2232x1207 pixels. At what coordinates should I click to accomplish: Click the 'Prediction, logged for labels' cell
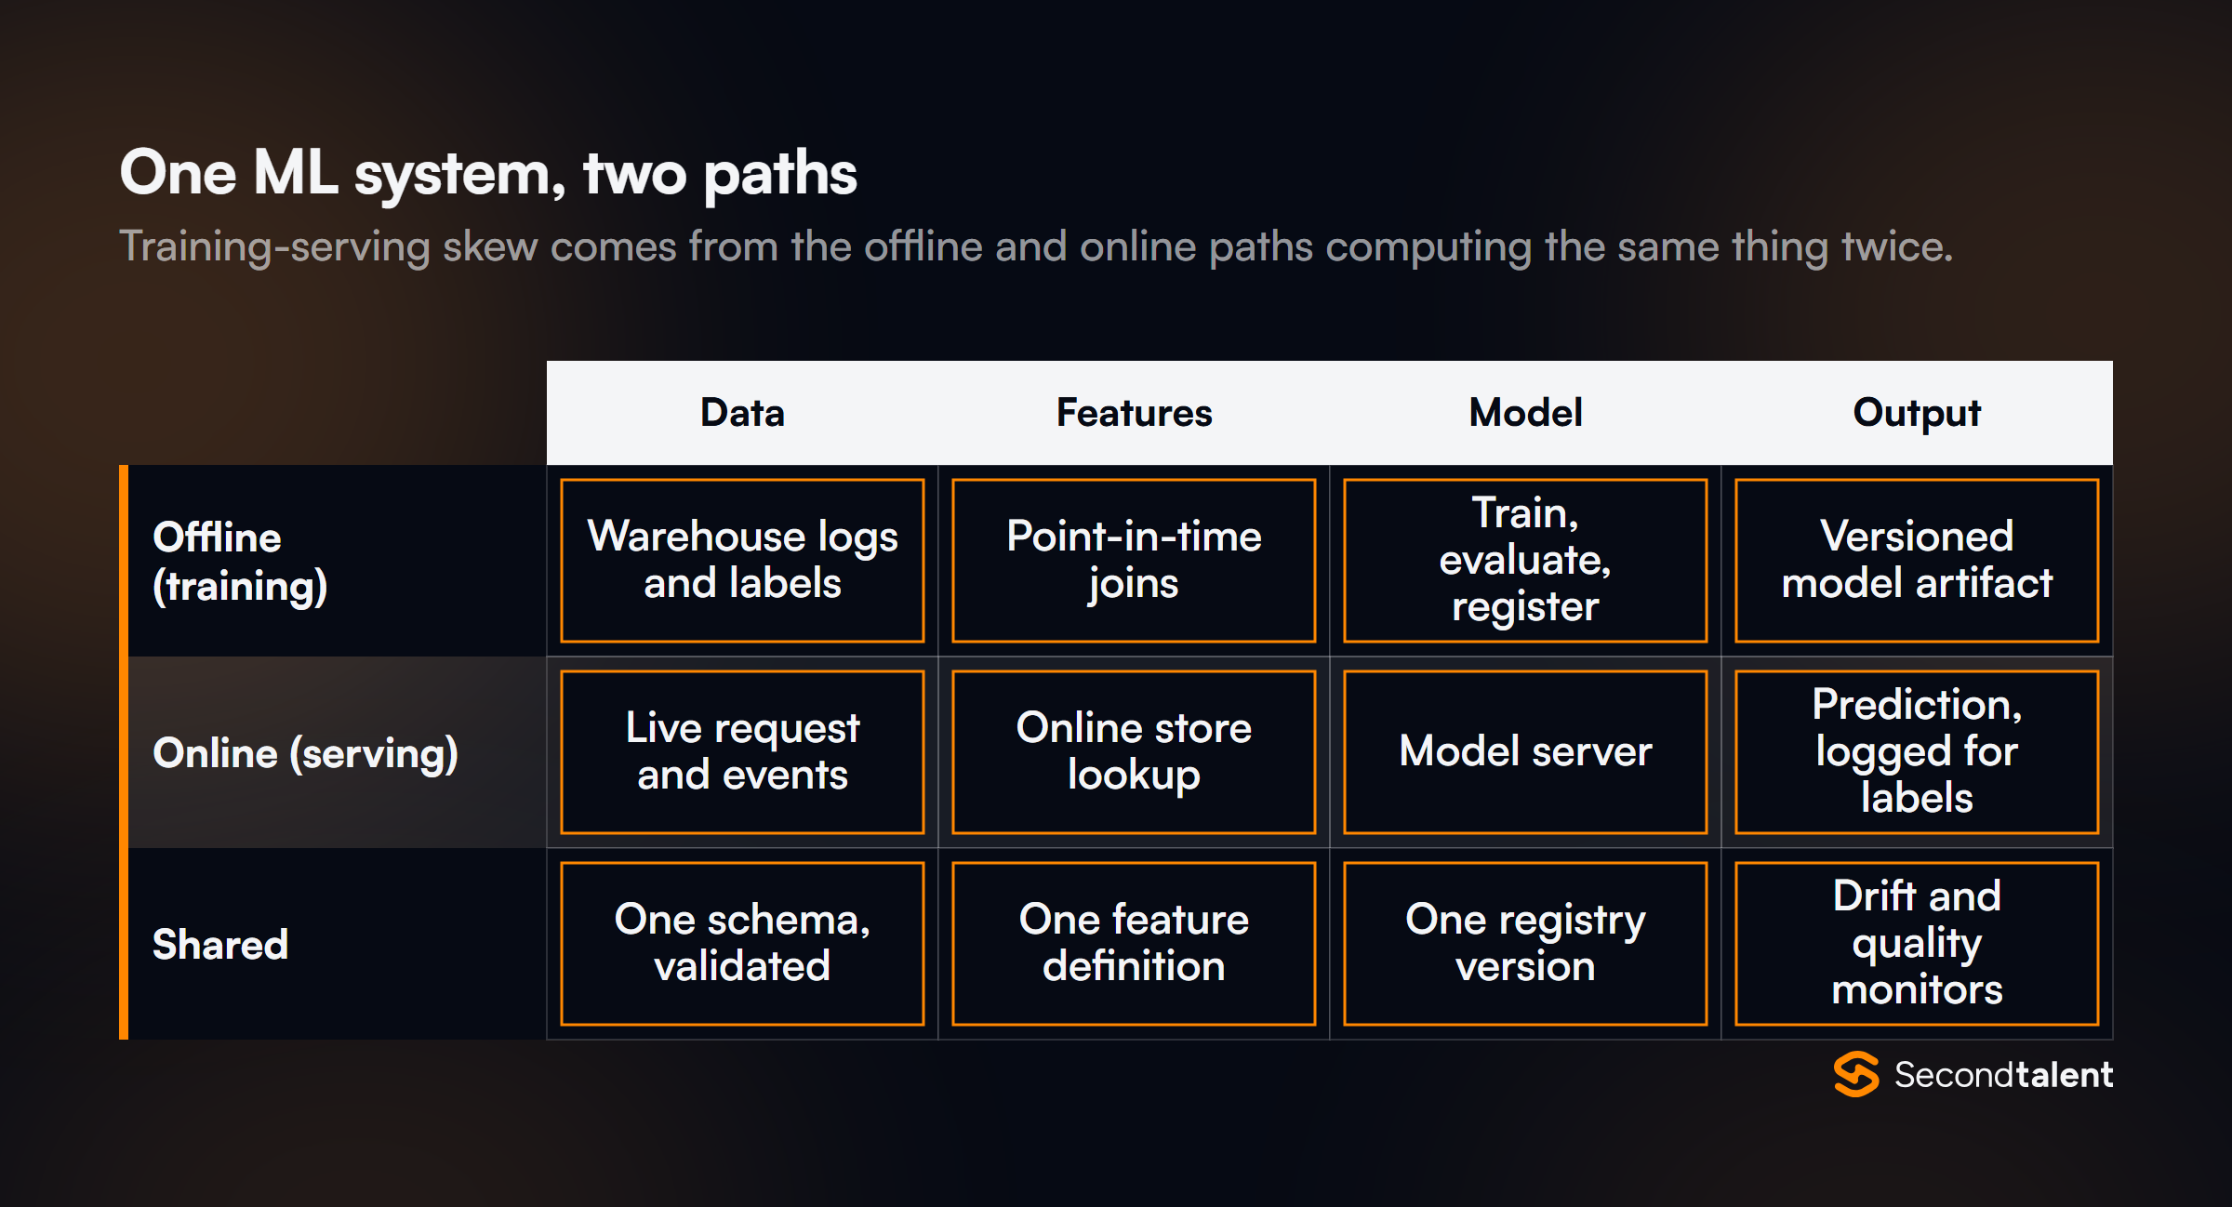1917,752
